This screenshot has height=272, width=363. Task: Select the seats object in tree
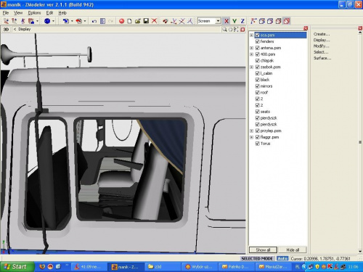pos(265,112)
